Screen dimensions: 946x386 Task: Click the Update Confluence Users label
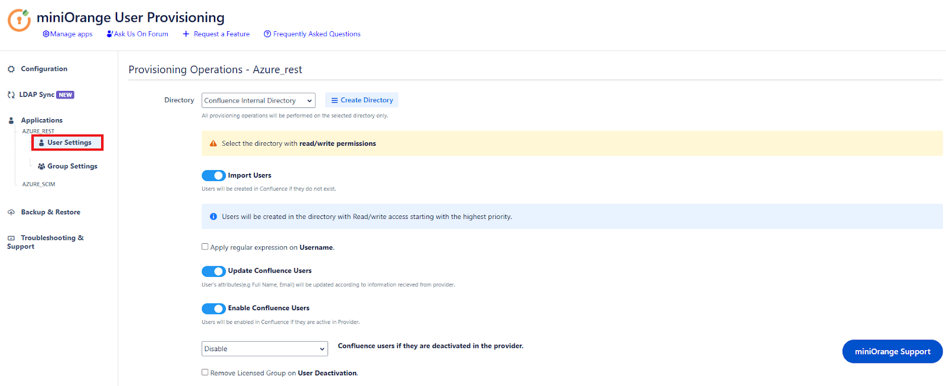point(270,271)
